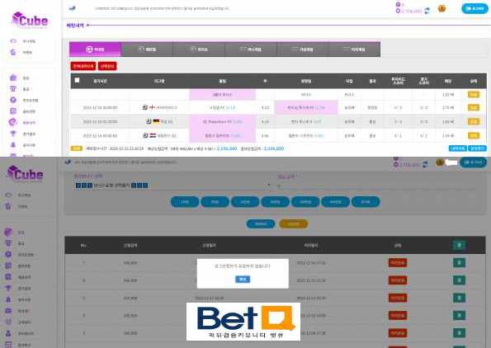This screenshot has height=348, width=491.
Task: Click the megaphone icon in the lower top bar
Action: (68, 162)
